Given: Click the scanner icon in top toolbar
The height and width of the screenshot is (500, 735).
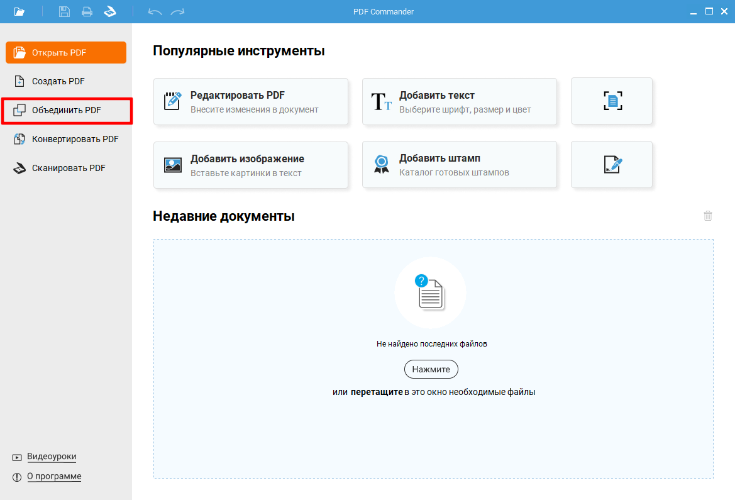Looking at the screenshot, I should click(x=110, y=11).
